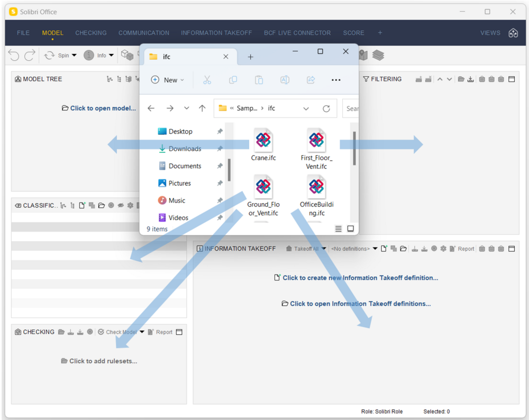
Task: Click the up chevron in Filtering panel
Action: tap(440, 79)
